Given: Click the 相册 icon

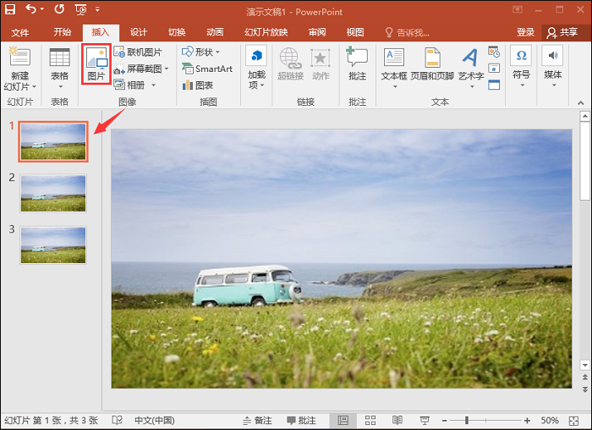Looking at the screenshot, I should click(x=119, y=85).
